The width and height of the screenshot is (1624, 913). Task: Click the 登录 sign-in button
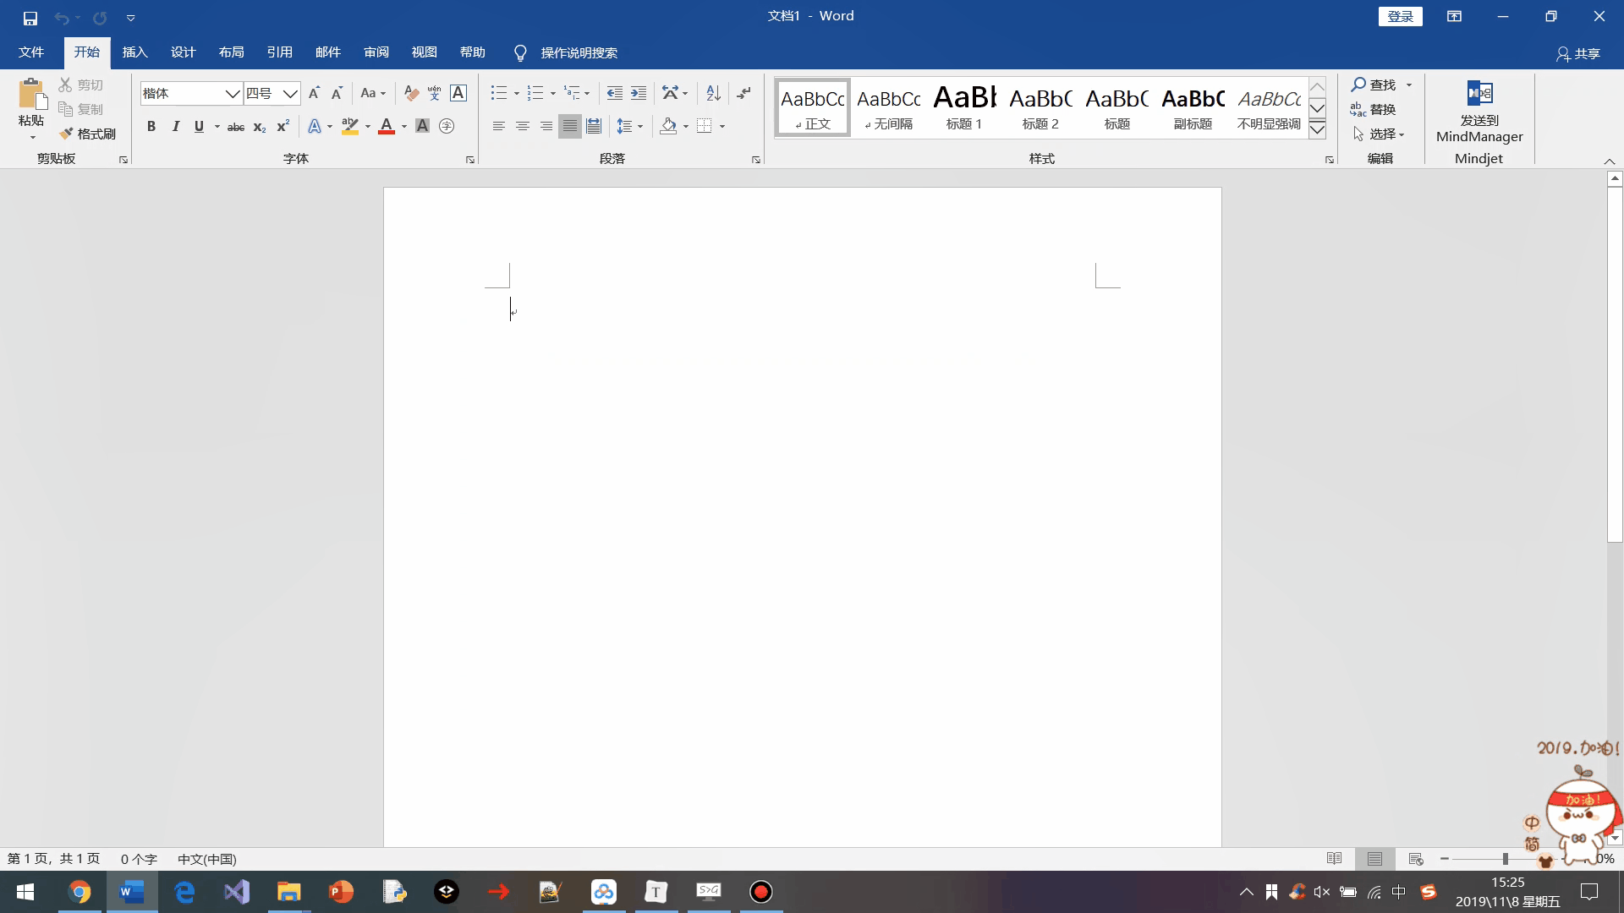pyautogui.click(x=1400, y=16)
